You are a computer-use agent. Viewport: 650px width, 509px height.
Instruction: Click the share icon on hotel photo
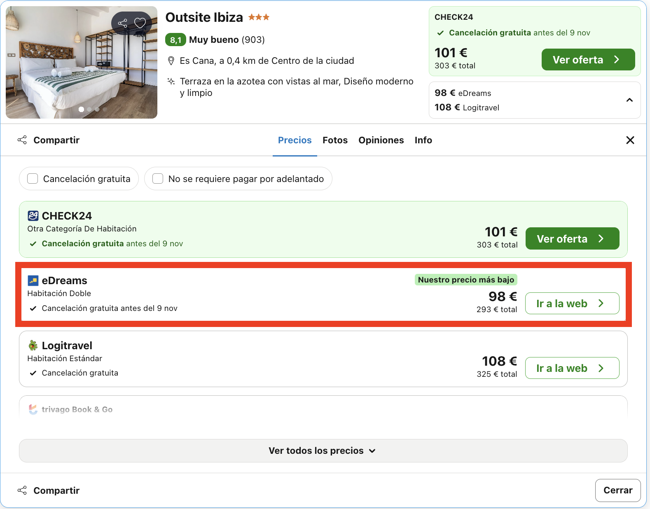point(122,23)
